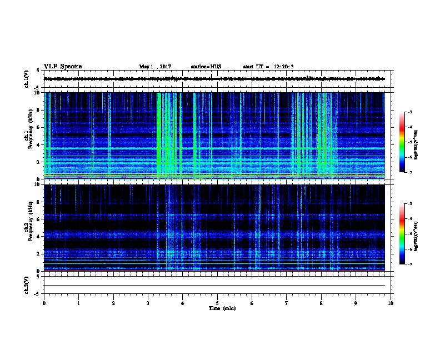Click the ch.2 "Frequency (kHz)" axis label
The height and width of the screenshot is (340, 440).
point(31,221)
